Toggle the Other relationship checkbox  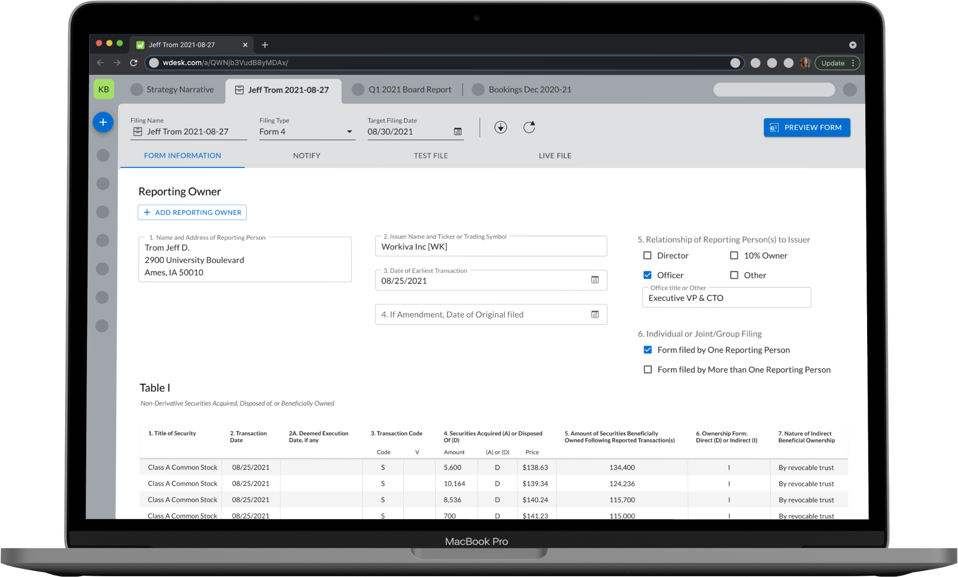[x=734, y=275]
